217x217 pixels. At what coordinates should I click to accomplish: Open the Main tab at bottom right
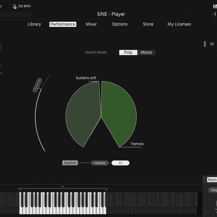coord(212,180)
